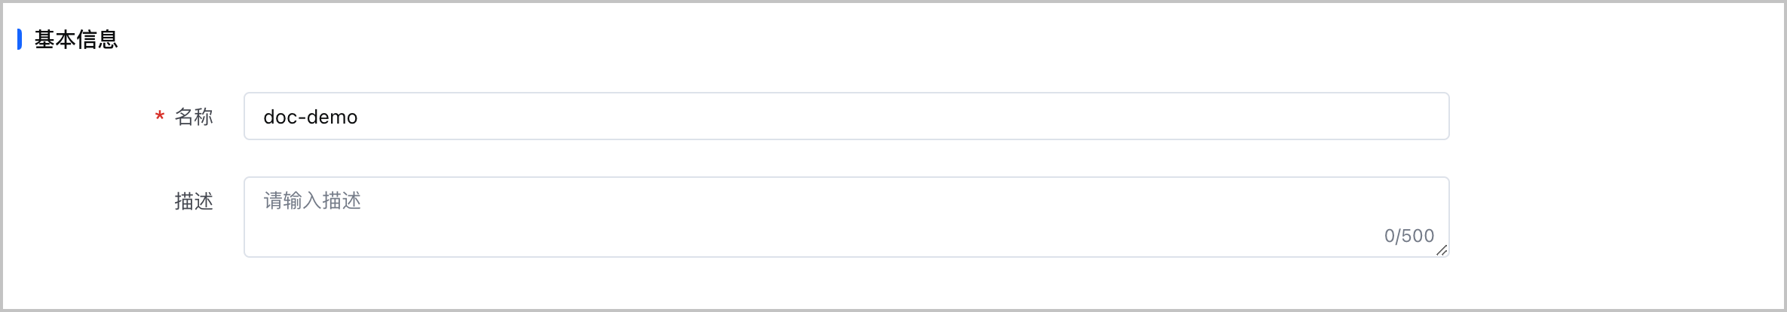Click after the letter o in doc-demo
Viewport: 1787px width, 312px height.
click(x=358, y=117)
